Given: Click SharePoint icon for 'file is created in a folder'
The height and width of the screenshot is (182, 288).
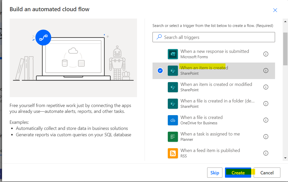Looking at the screenshot, I should coord(173,103).
